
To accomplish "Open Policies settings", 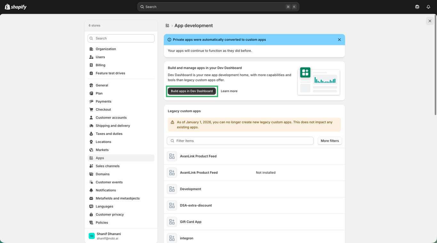I will point(121,223).
